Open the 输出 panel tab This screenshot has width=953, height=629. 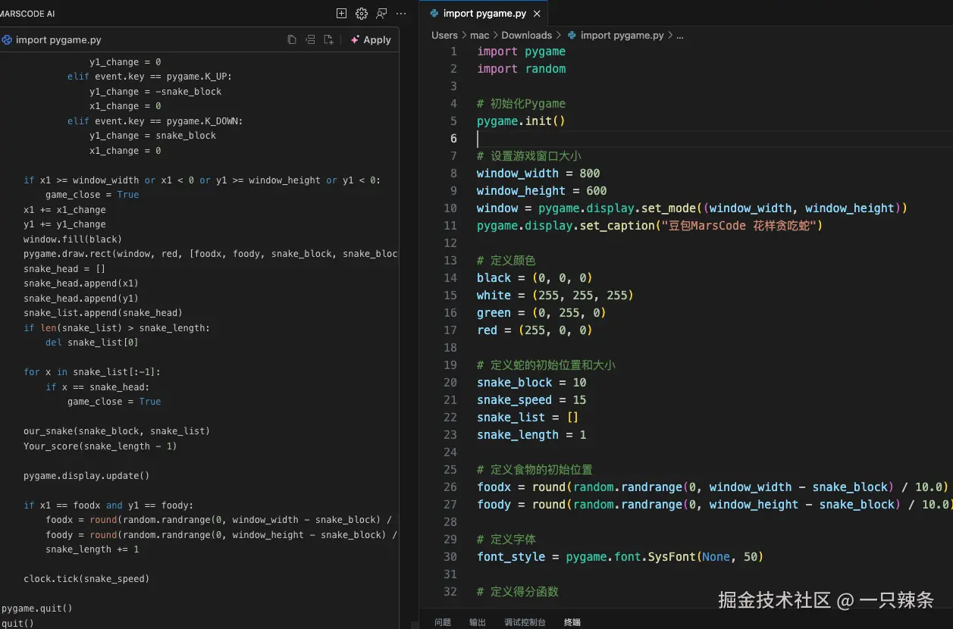[478, 622]
